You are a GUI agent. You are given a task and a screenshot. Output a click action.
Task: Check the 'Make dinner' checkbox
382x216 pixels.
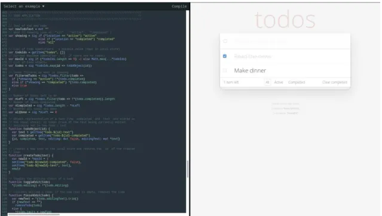coord(225,70)
